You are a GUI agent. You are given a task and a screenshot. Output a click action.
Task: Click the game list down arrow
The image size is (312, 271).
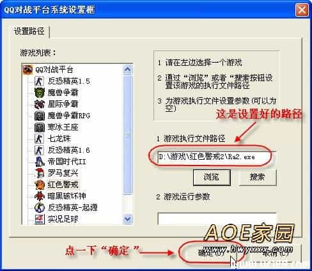pyautogui.click(x=128, y=219)
